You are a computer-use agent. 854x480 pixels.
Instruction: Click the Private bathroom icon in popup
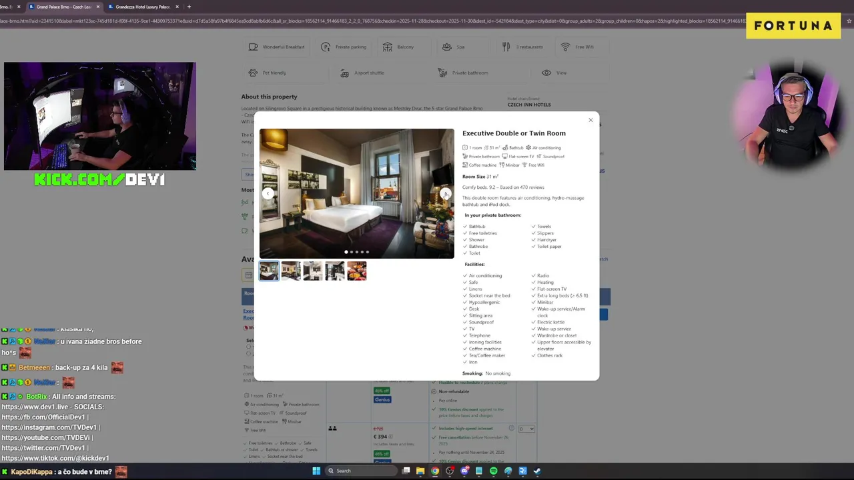click(465, 157)
